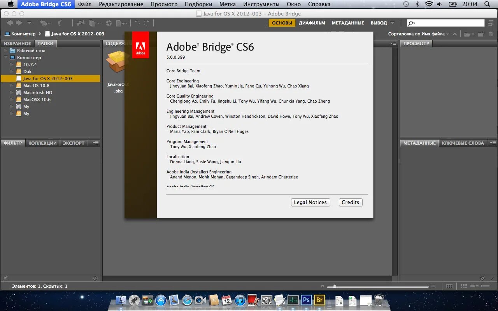Viewport: 498px width, 311px height.
Task: Click the reveal recent files icon
Action: 45,23
